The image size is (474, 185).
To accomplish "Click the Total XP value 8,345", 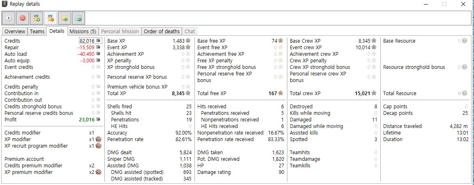I will coord(178,94).
